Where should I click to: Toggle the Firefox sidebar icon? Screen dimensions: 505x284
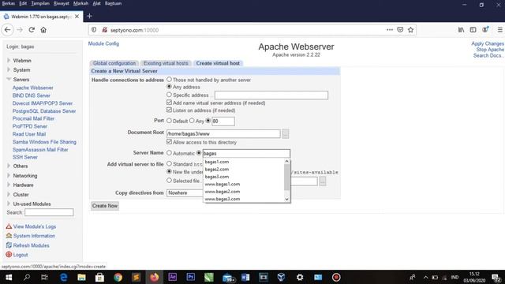473,30
